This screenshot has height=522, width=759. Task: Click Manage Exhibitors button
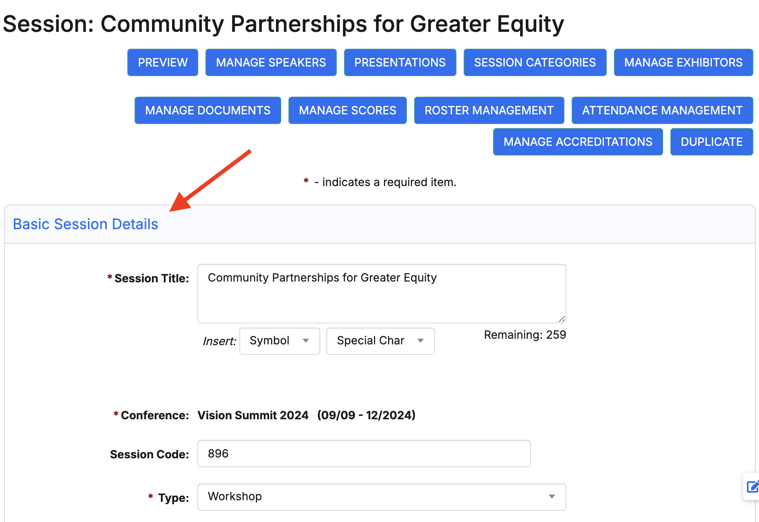click(x=683, y=62)
